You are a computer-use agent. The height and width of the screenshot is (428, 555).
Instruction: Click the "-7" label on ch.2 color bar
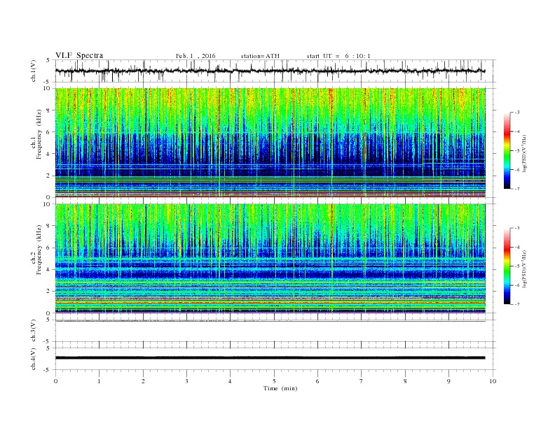point(516,304)
